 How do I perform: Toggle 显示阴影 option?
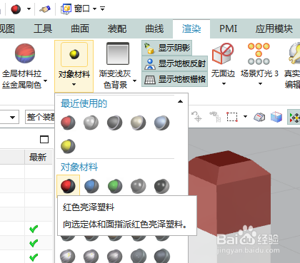[x=167, y=48]
